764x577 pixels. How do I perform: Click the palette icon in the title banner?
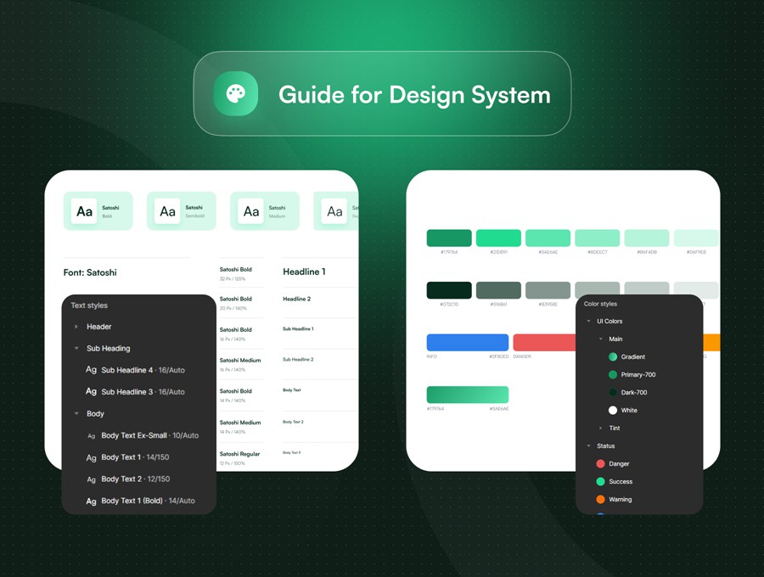tap(235, 93)
